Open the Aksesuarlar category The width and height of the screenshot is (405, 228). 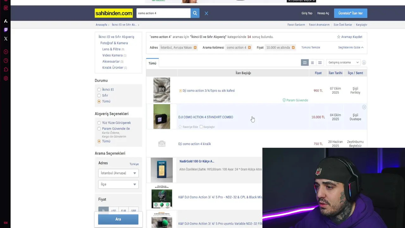(x=111, y=61)
